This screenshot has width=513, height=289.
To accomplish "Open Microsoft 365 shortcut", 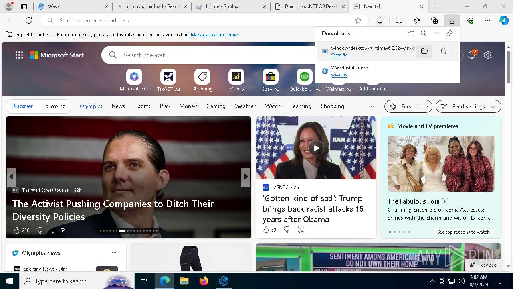I will click(134, 80).
